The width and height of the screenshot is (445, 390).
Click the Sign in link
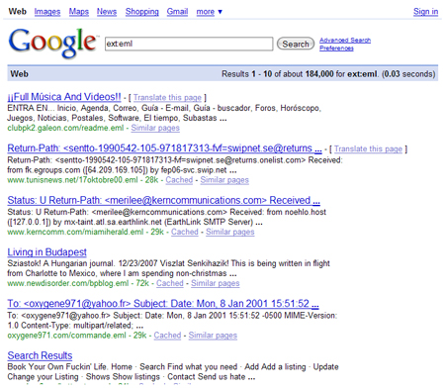tap(425, 12)
